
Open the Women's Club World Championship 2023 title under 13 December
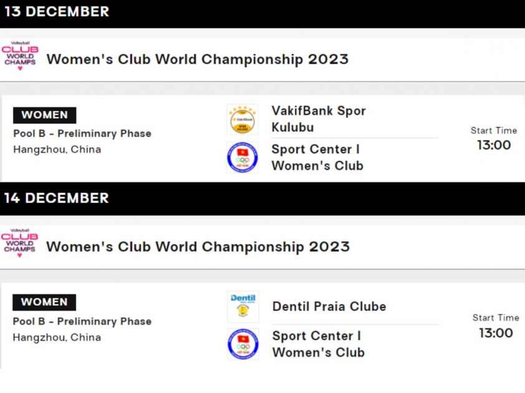click(198, 59)
